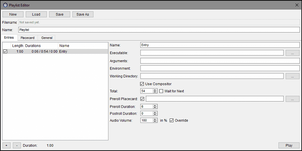Enable the Wait for Next checkbox

(x=161, y=91)
